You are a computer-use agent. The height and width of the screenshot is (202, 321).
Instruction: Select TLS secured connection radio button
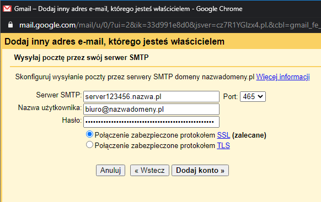pos(89,145)
